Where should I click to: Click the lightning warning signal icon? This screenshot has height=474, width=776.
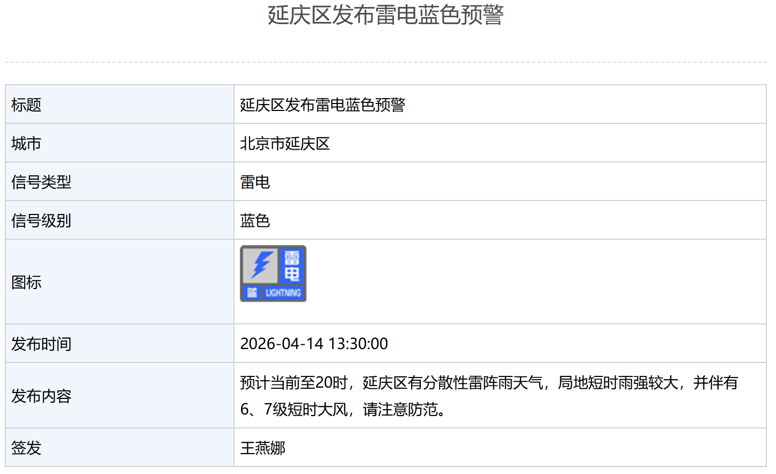tap(273, 273)
